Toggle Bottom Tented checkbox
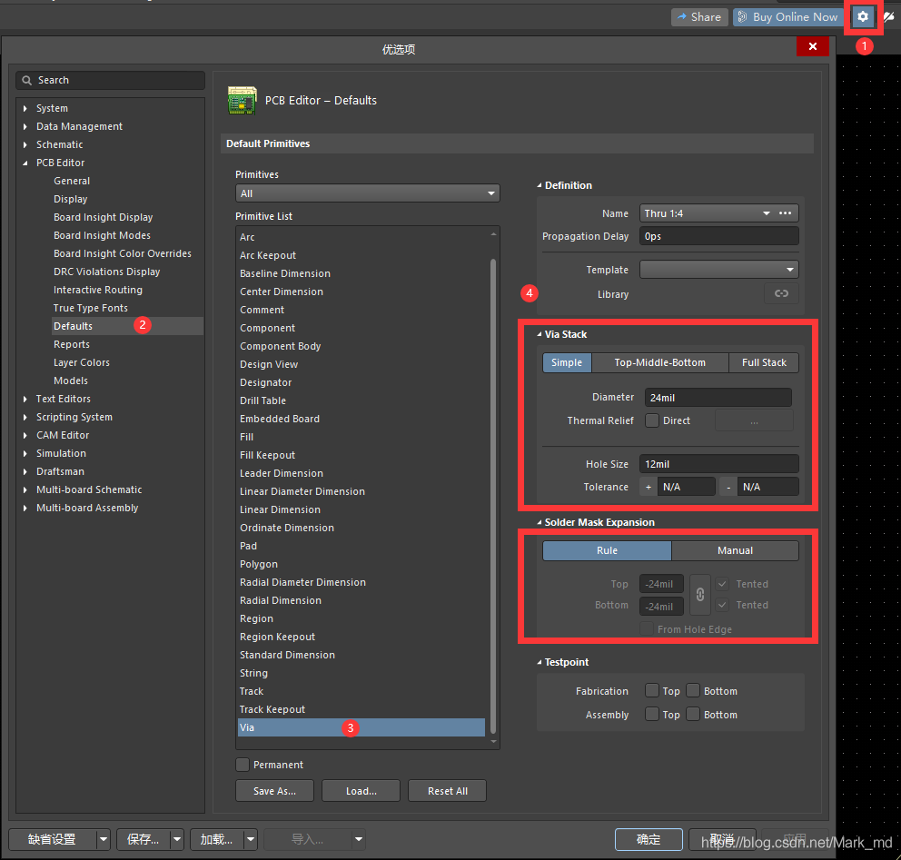The width and height of the screenshot is (901, 860). pyautogui.click(x=722, y=605)
